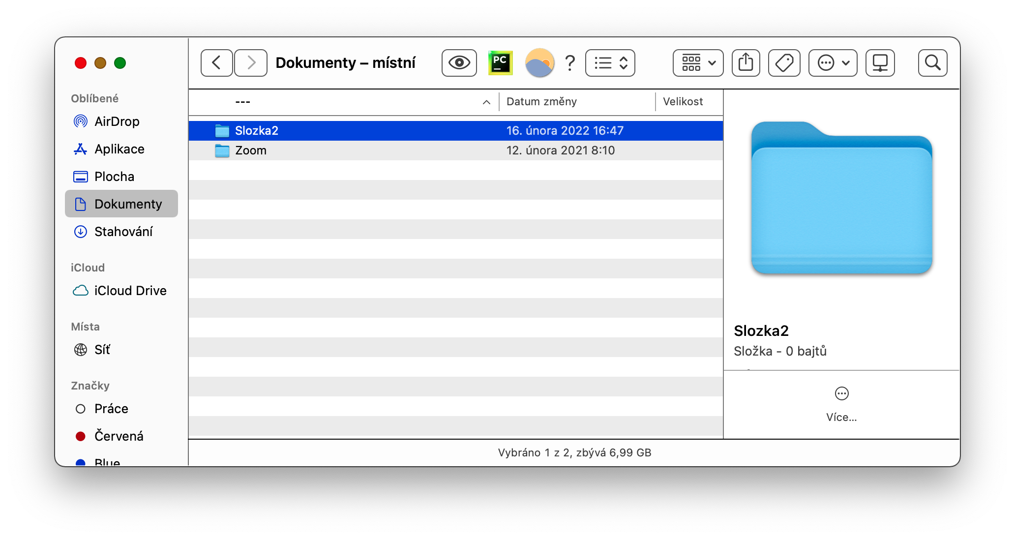Open the ellipsis Action menu dropdown
The height and width of the screenshot is (539, 1015).
(833, 63)
